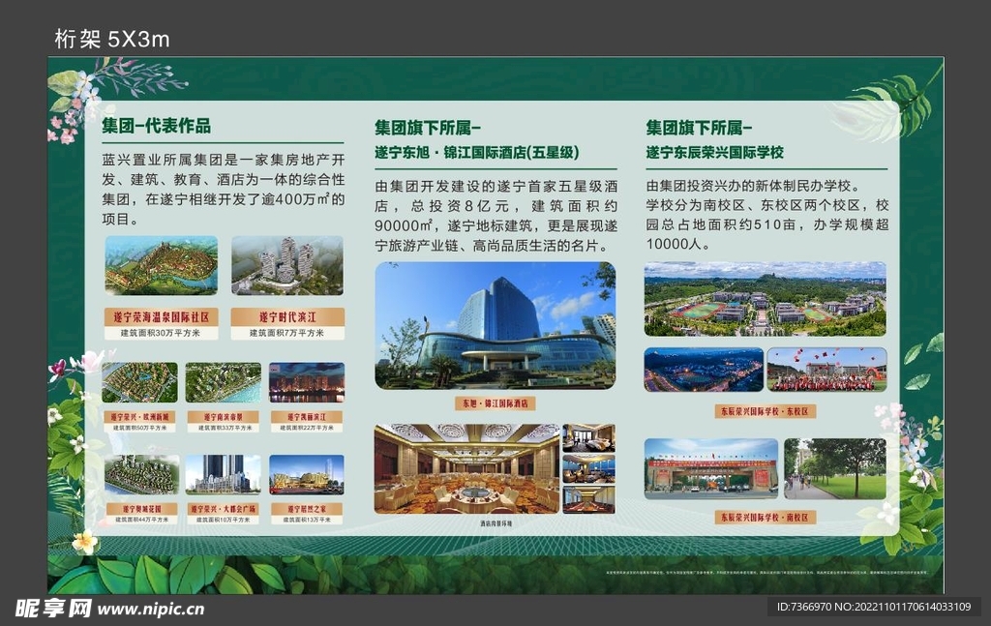This screenshot has height=626, width=991.
Task: Select the 遂宁南滨幸景 label
Action: 224,417
